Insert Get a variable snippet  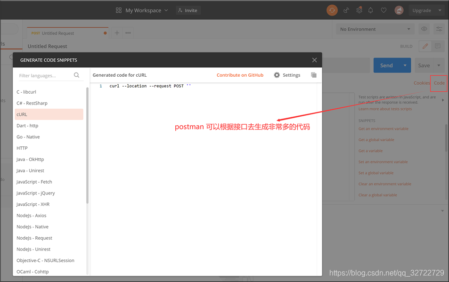(x=370, y=151)
